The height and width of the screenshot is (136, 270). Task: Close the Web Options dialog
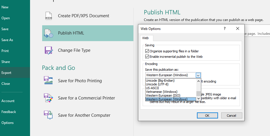point(237,29)
